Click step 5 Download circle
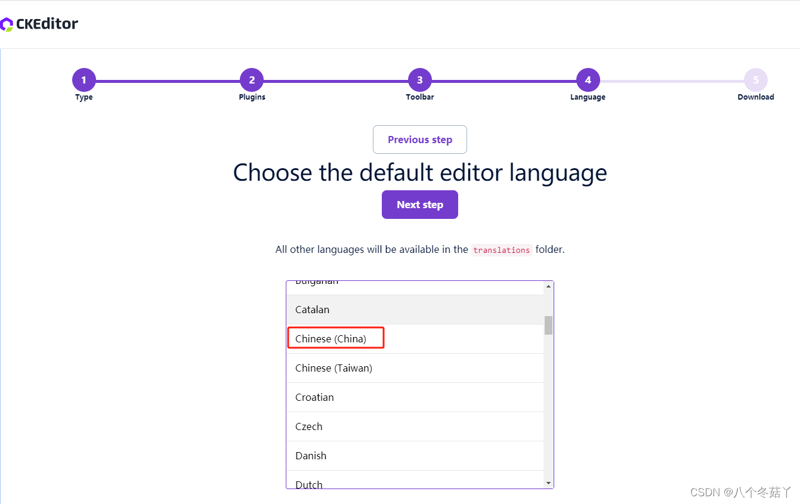The image size is (800, 504). [x=755, y=79]
